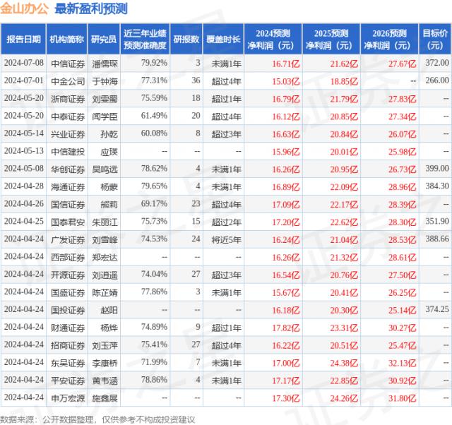The image size is (452, 425).
Task: Click target price 399.00
Action: click(437, 168)
